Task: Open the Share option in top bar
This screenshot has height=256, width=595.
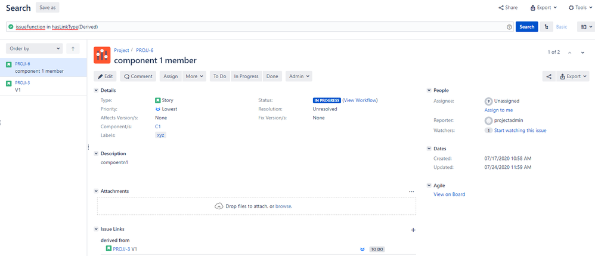Action: point(508,8)
